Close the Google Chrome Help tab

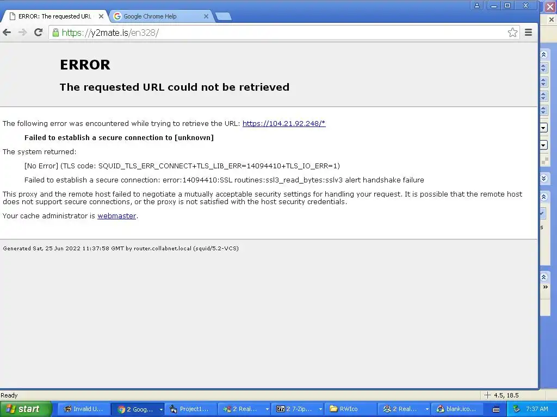coord(206,16)
